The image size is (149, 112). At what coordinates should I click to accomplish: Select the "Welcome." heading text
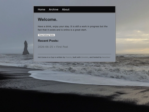pyautogui.click(x=47, y=20)
